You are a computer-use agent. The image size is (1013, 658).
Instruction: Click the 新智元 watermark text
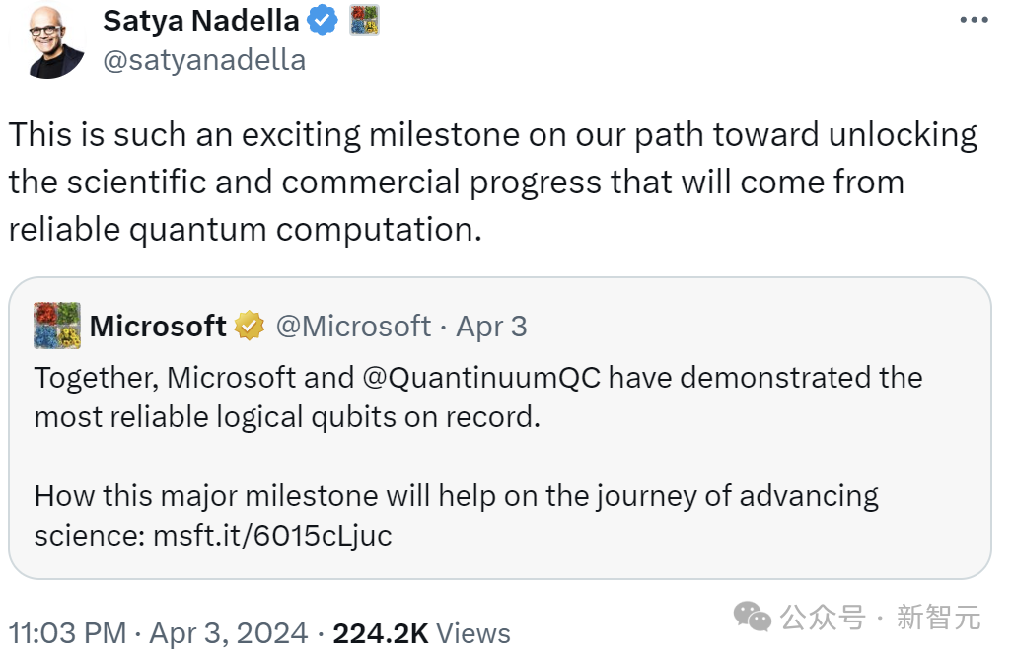pos(938,619)
